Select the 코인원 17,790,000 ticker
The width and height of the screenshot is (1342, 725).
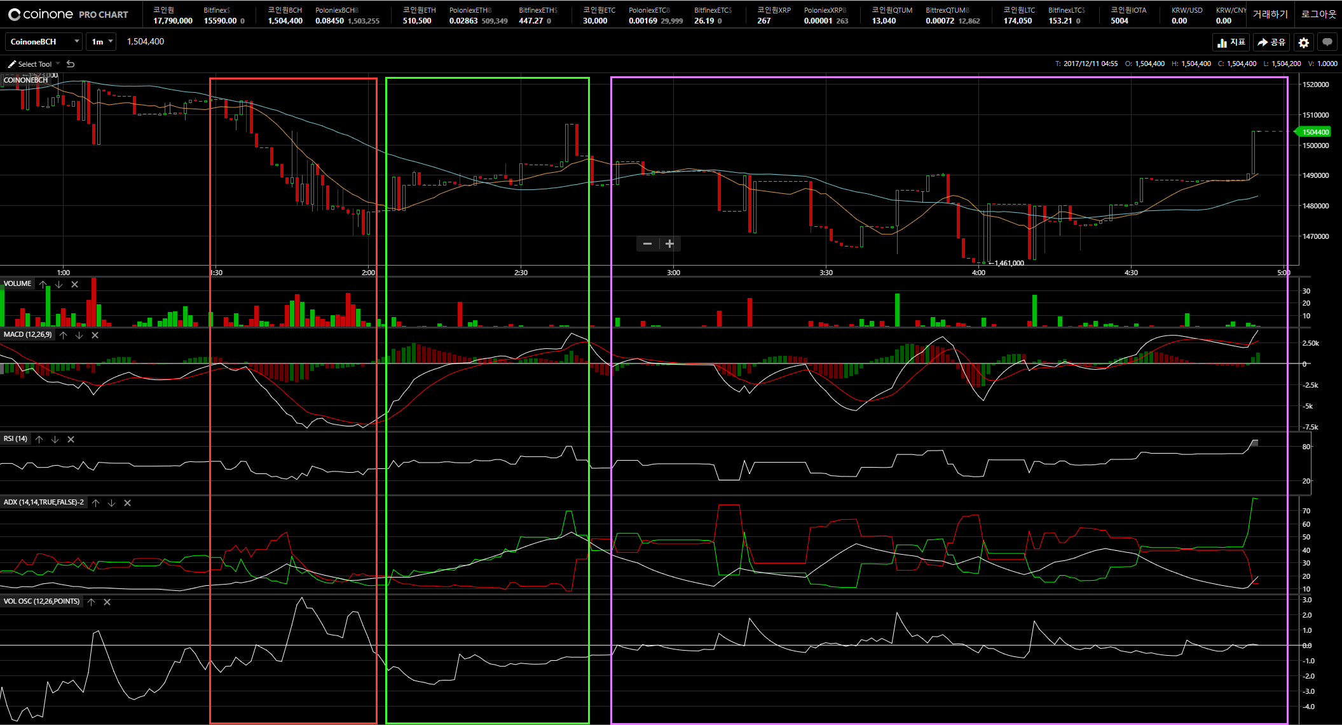pyautogui.click(x=173, y=15)
